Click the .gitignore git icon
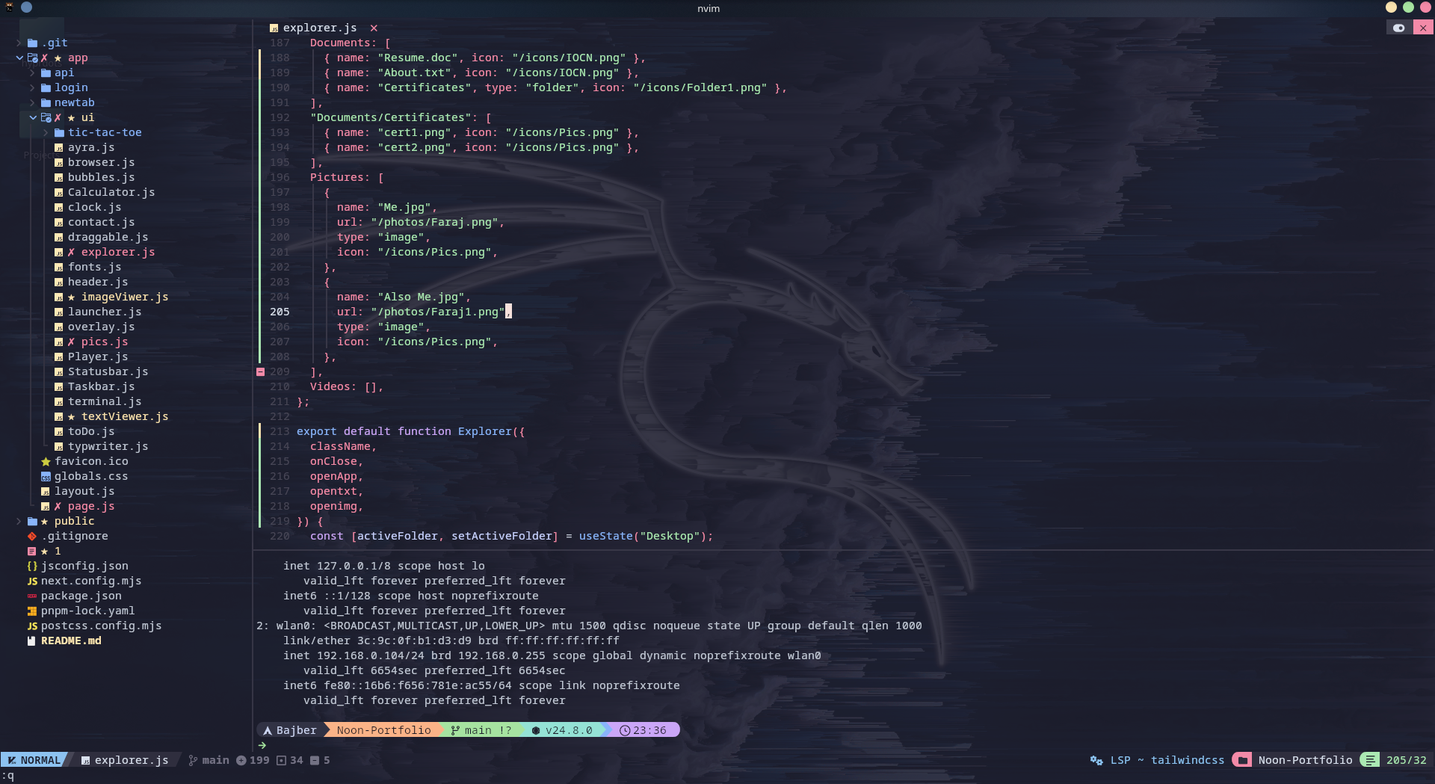 click(32, 537)
